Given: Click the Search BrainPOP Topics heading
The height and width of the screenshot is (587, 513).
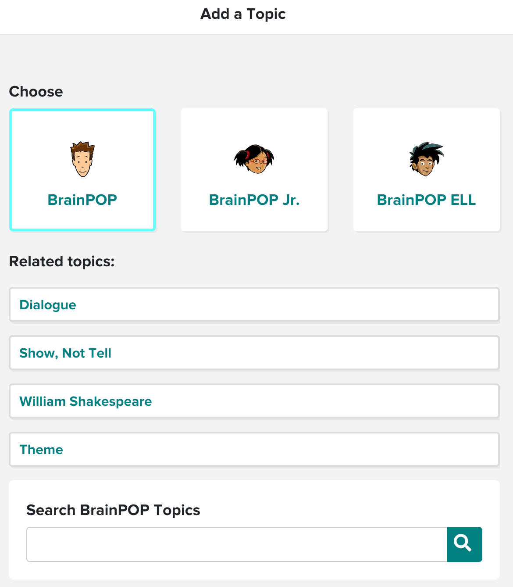Looking at the screenshot, I should coord(113,510).
